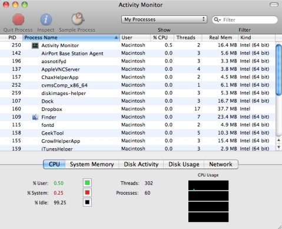Screen dimensions: 282x229
Task: Click the Sample Process icon
Action: (78, 19)
